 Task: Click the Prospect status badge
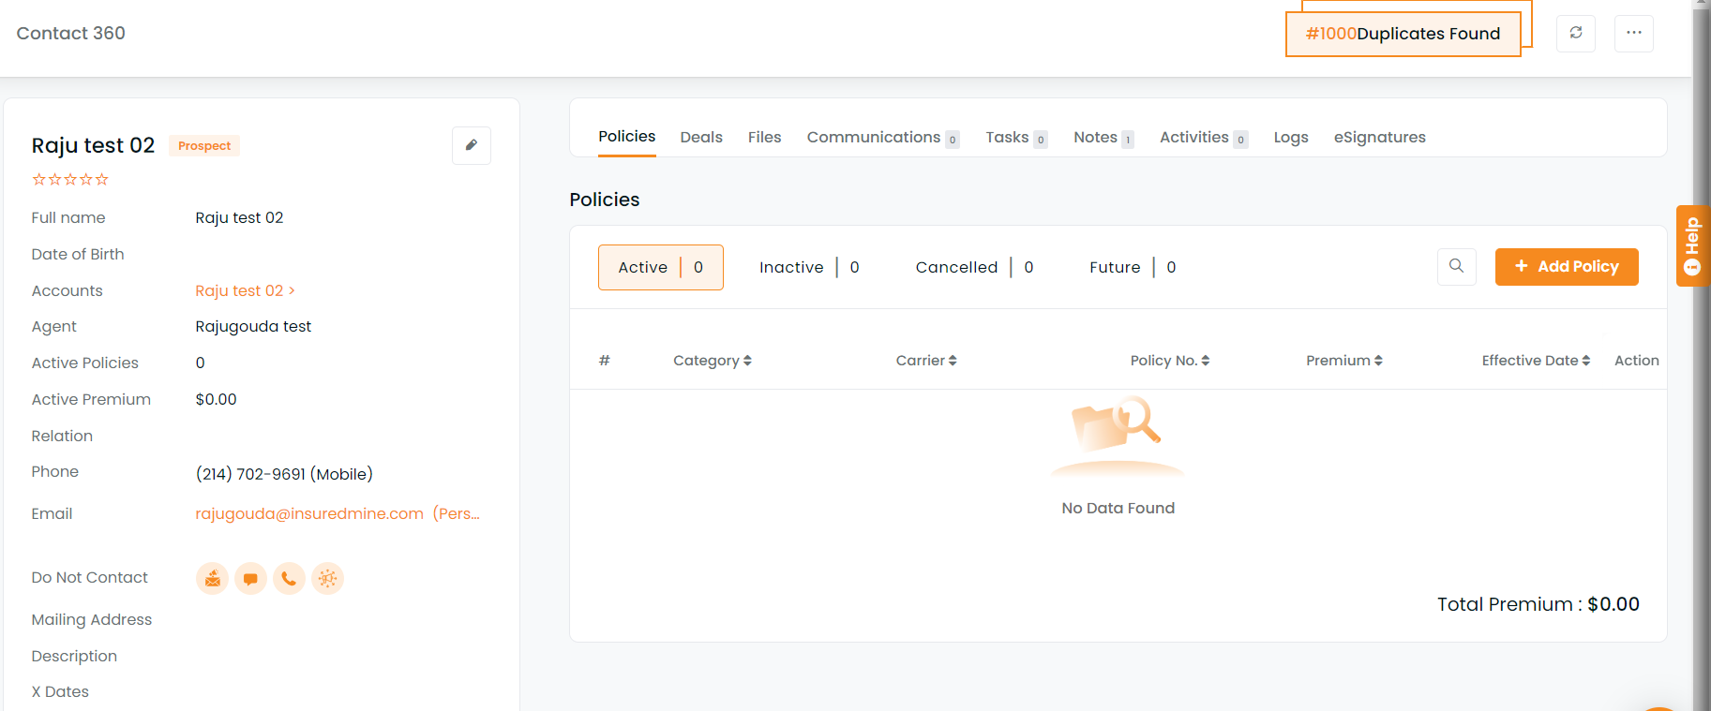(204, 145)
